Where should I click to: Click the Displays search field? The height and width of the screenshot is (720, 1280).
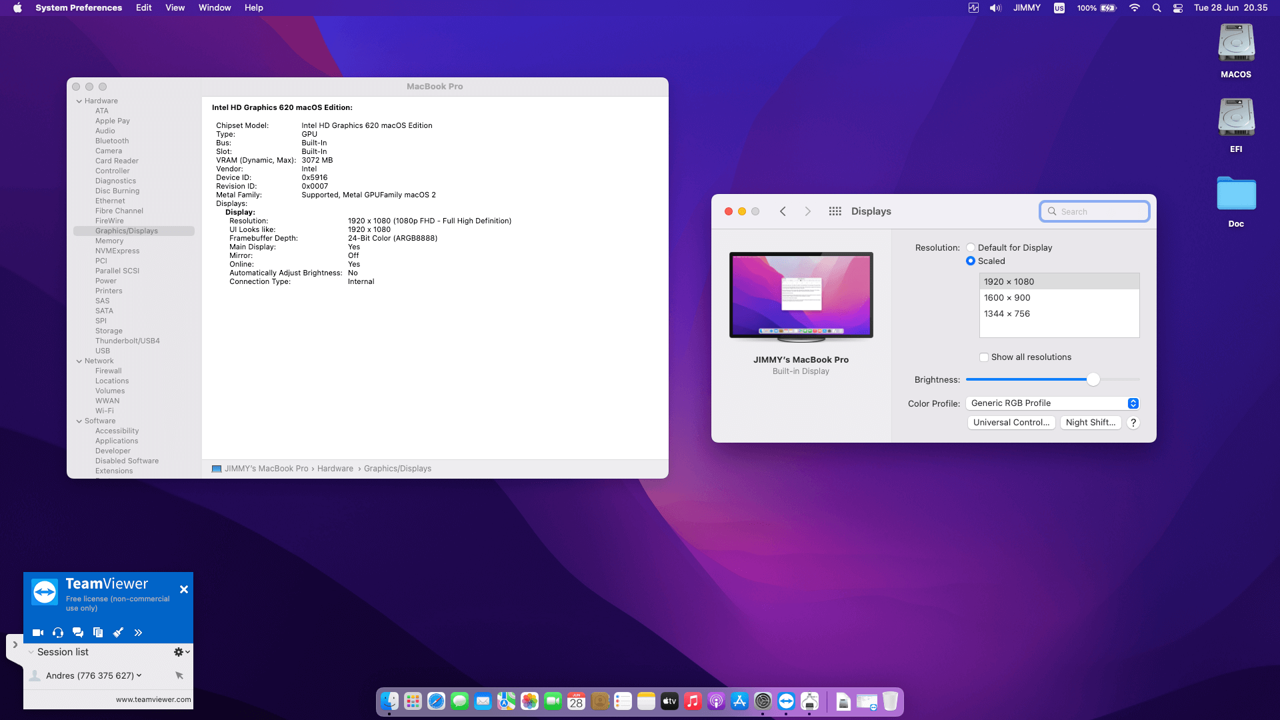pos(1095,211)
